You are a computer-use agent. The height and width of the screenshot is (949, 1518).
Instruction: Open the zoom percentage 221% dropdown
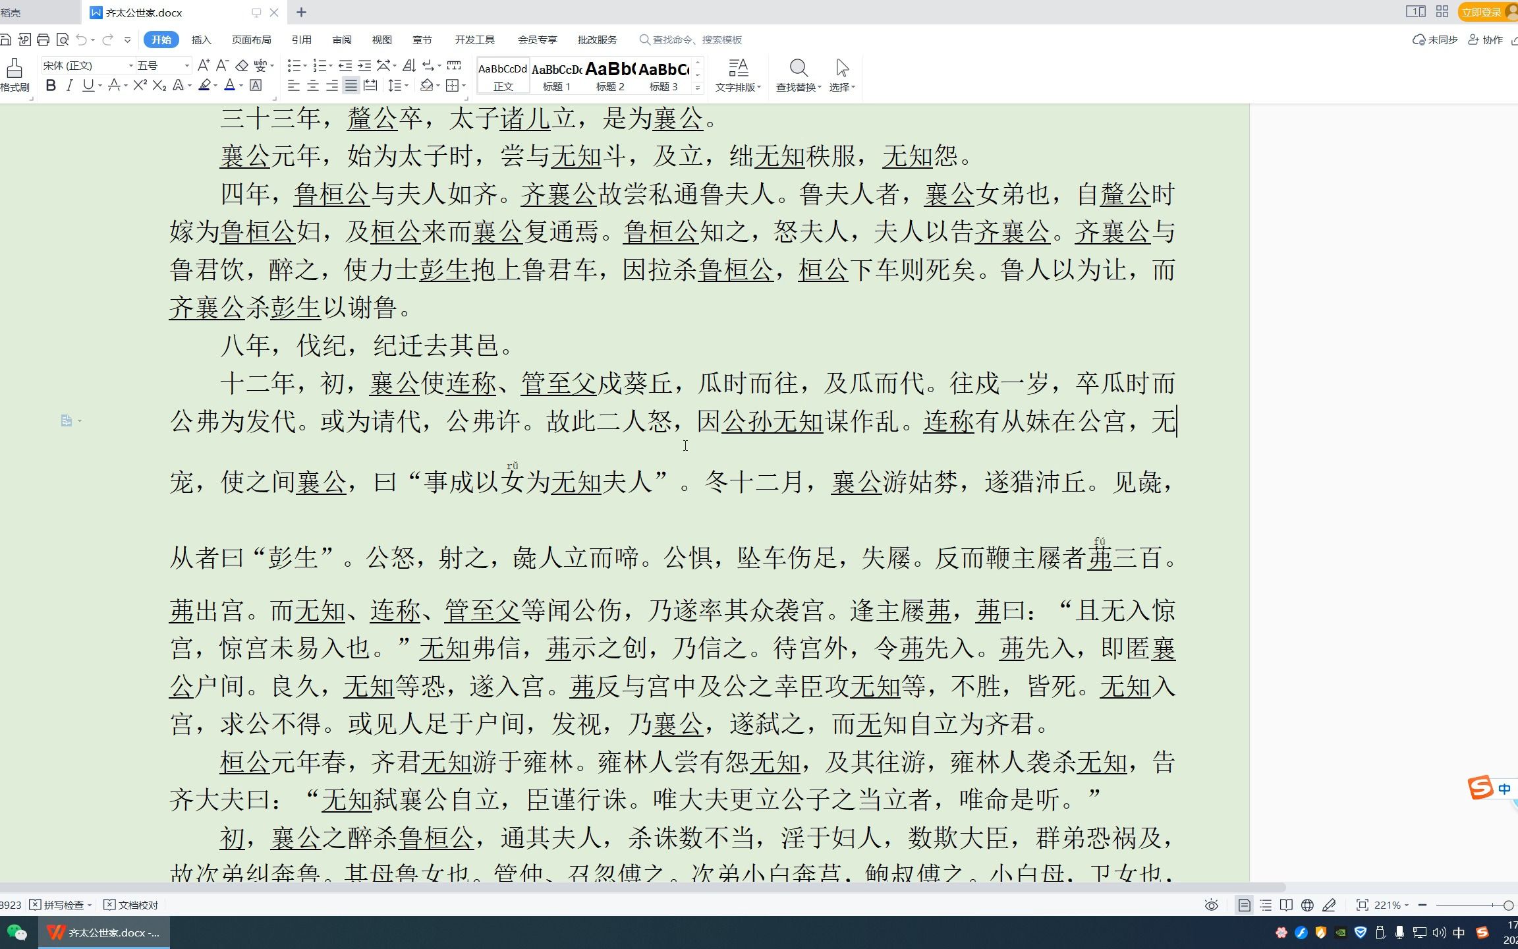tap(1391, 905)
